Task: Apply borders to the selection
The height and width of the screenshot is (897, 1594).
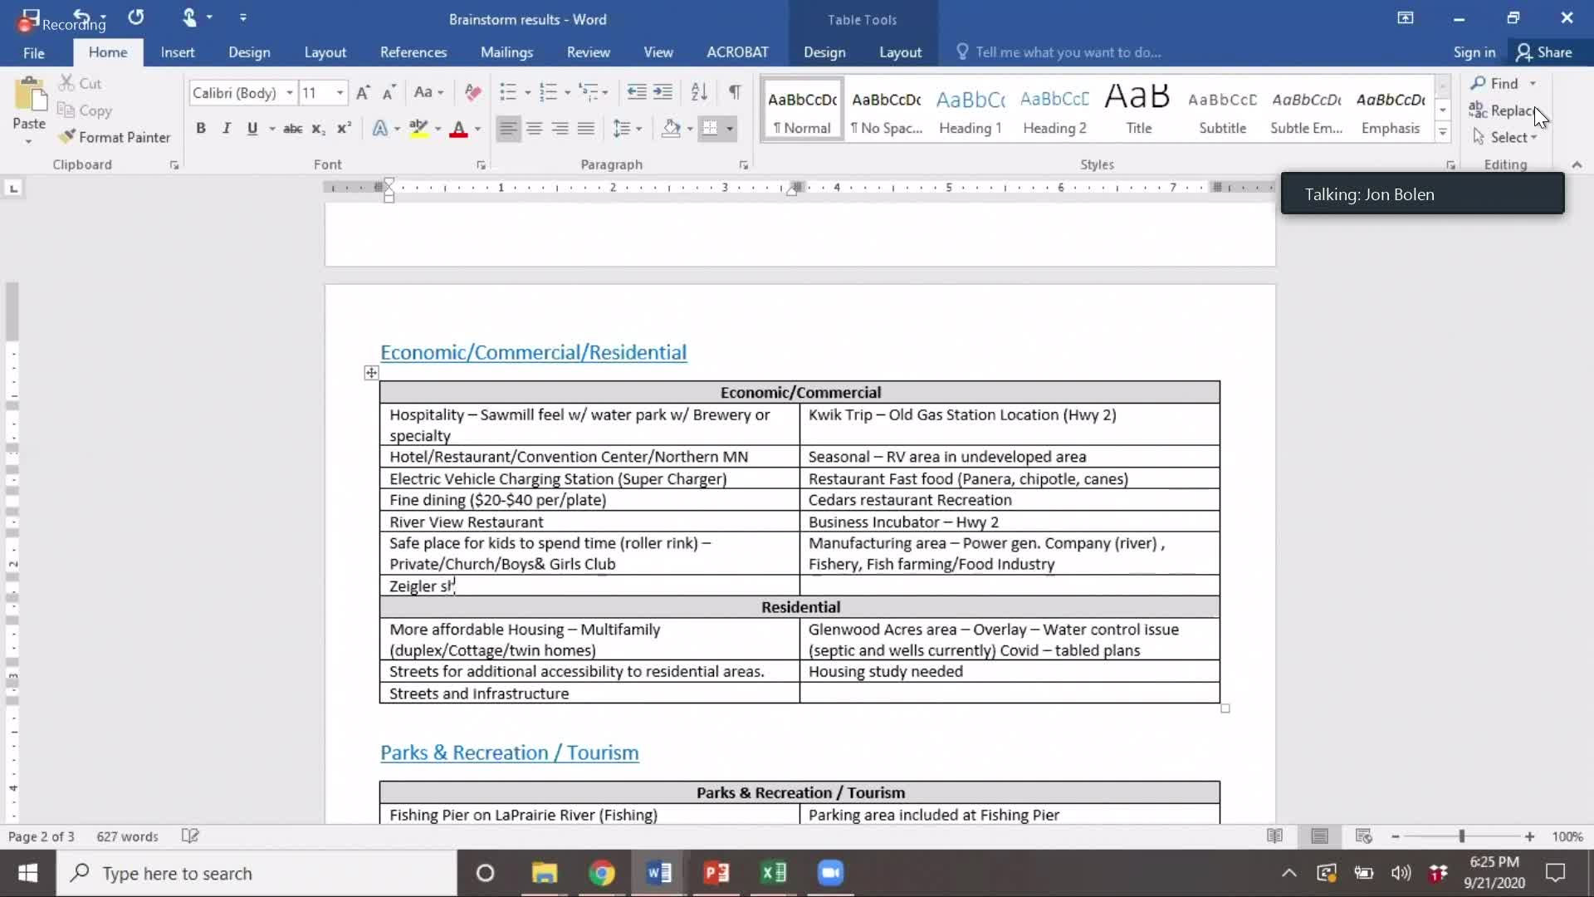Action: coord(710,129)
